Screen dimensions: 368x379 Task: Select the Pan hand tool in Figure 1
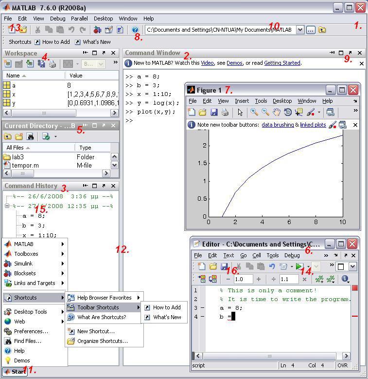click(277, 112)
